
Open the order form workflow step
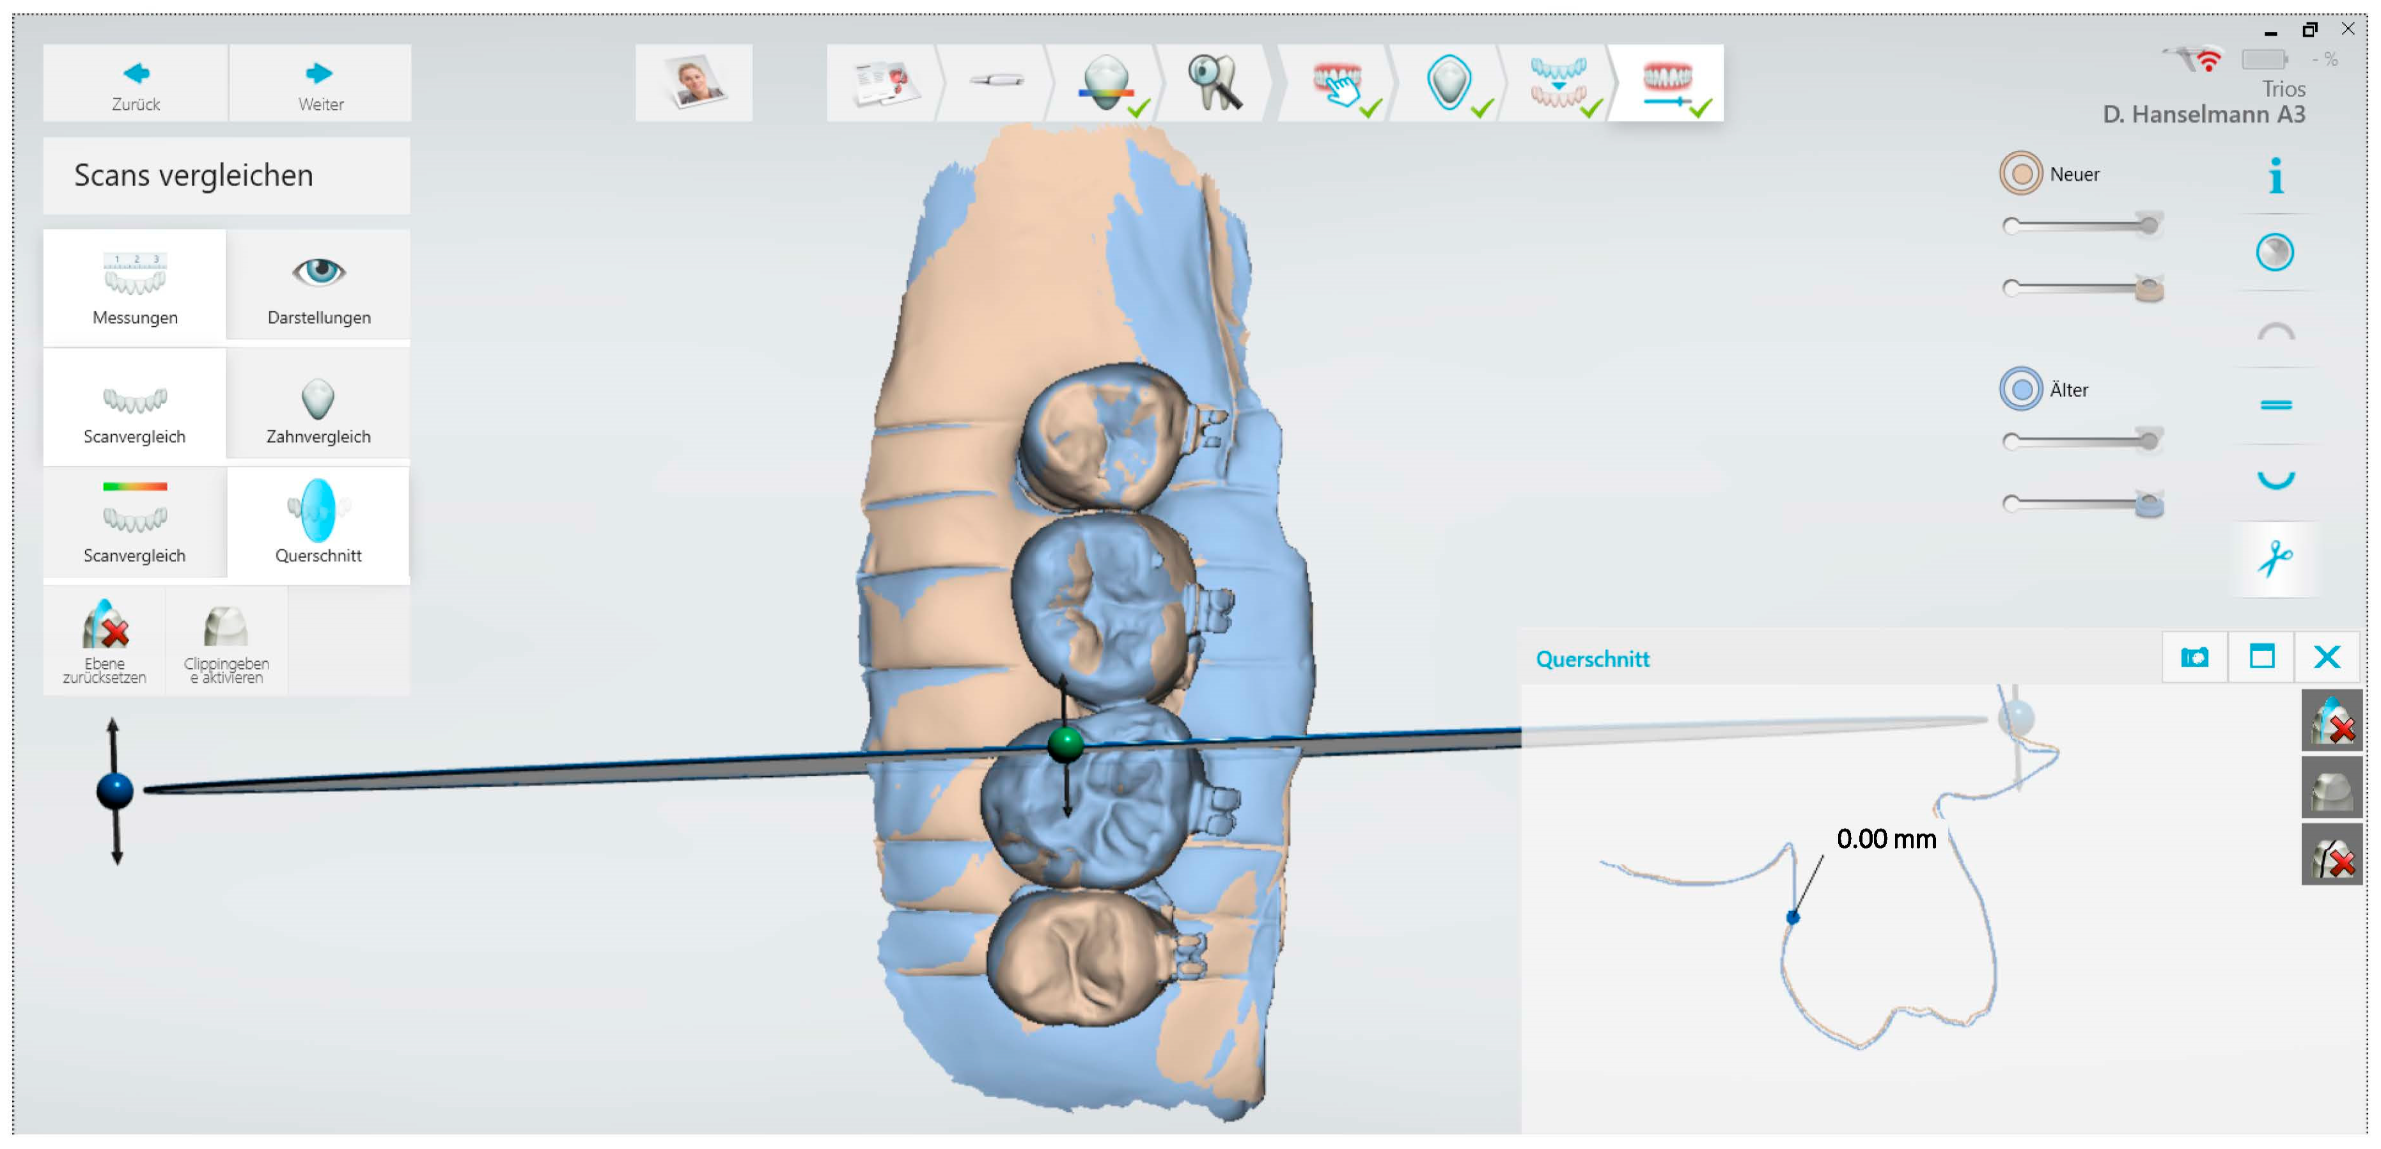click(x=882, y=83)
